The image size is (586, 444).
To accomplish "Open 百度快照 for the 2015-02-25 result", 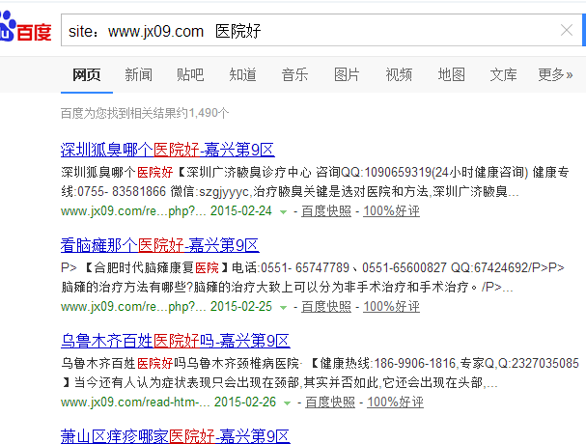I will tap(326, 307).
